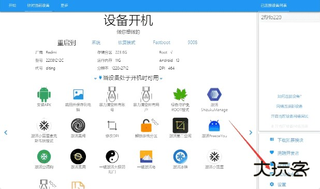Viewport: 320px width, 189px height.
Task: Reboot to 系统 link
Action: [96, 43]
